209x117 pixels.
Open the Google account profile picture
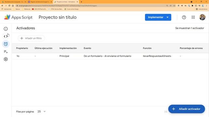(x=202, y=17)
